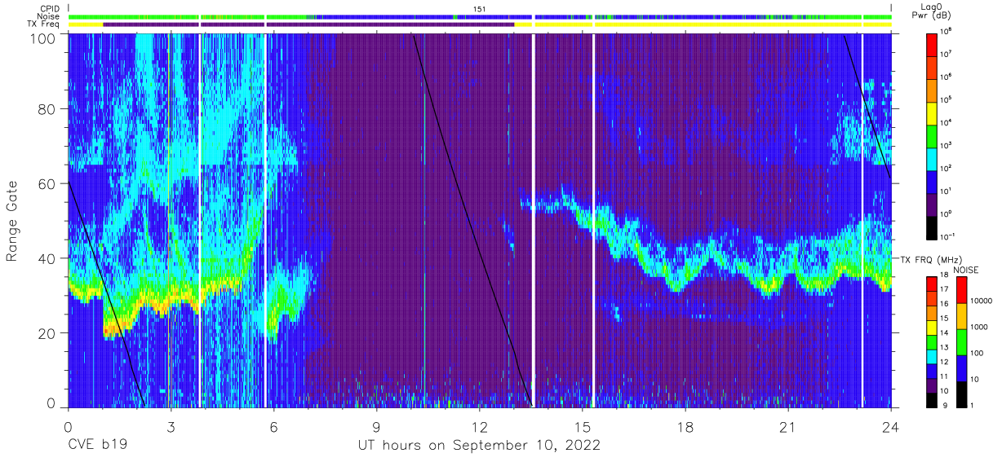Viewport: 1002px width, 462px height.
Task: Click the red segment of power colorbar
Action: pyautogui.click(x=933, y=44)
